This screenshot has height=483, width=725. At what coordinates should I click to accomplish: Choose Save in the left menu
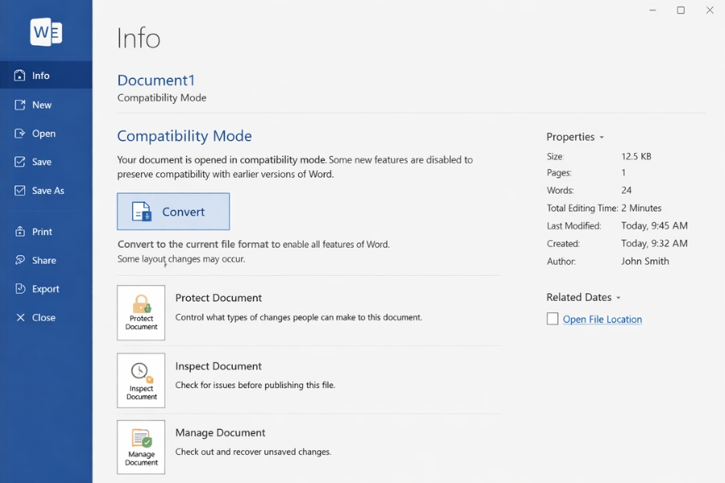pos(42,162)
